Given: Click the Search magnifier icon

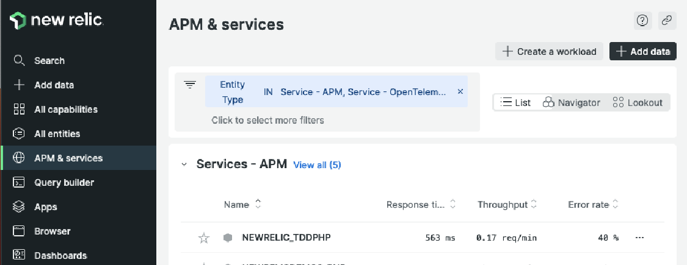Looking at the screenshot, I should tap(19, 60).
